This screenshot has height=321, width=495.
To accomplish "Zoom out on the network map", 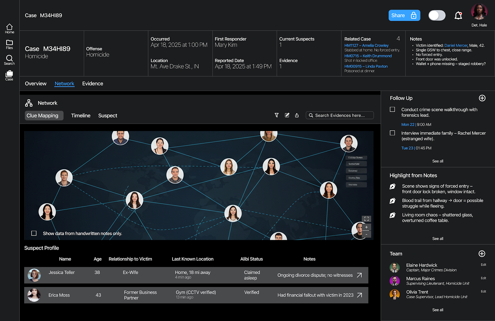I will [x=366, y=234].
